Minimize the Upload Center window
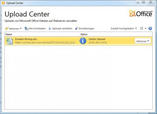Screen dimensions: 157x114 point(138,2)
